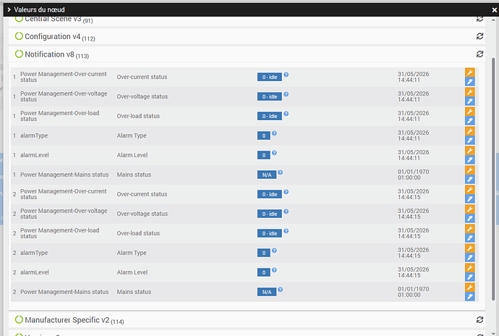This screenshot has height=336, width=499.
Task: Click orange wrench for endpoint 1 Over-load status
Action: pos(470,112)
